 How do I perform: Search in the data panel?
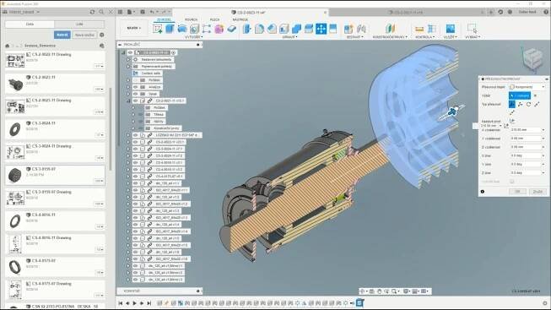[x=101, y=12]
